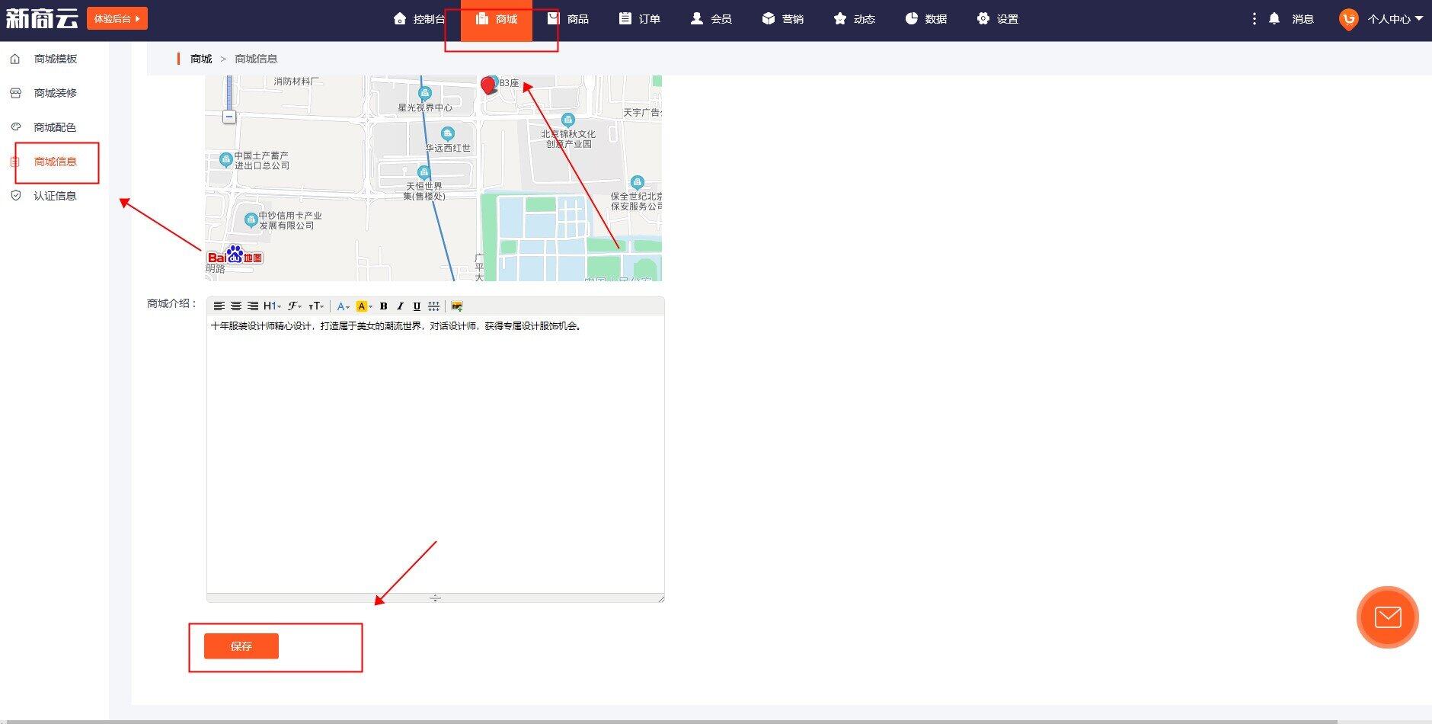Open the text color picker
Image resolution: width=1432 pixels, height=724 pixels.
[343, 306]
